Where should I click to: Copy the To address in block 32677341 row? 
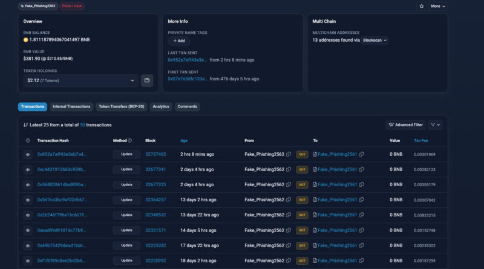point(361,169)
